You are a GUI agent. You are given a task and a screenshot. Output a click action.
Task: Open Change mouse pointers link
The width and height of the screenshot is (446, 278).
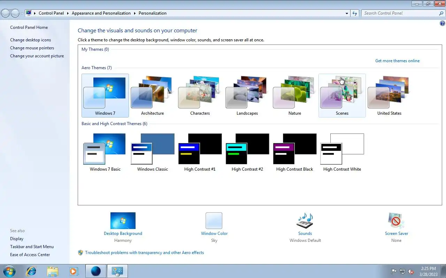pyautogui.click(x=32, y=48)
